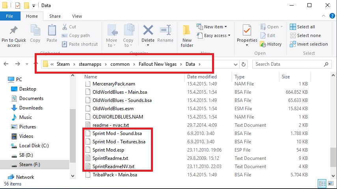Sort by Date modified column header
The height and width of the screenshot is (189, 337).
[x=202, y=77]
